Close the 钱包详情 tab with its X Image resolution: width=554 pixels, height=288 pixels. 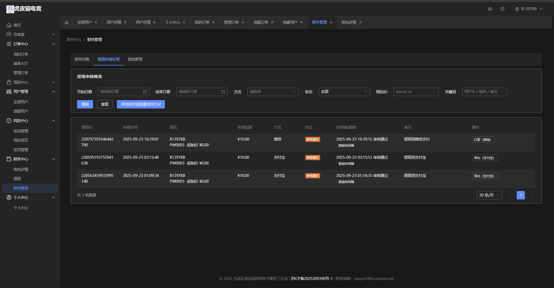(360, 23)
